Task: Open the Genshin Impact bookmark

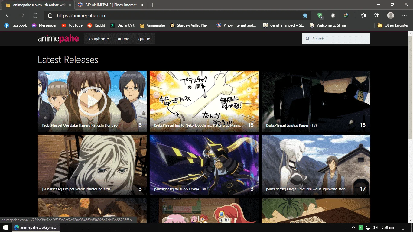Action: [x=284, y=25]
